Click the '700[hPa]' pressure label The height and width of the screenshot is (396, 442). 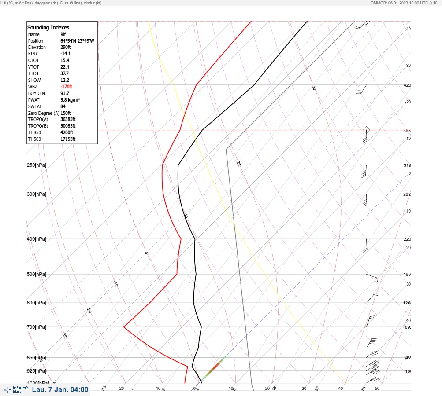(x=37, y=327)
